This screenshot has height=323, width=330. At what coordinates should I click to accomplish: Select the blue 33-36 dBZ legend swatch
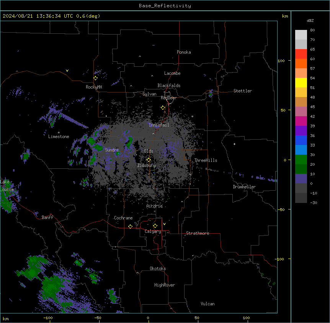pyautogui.click(x=301, y=140)
